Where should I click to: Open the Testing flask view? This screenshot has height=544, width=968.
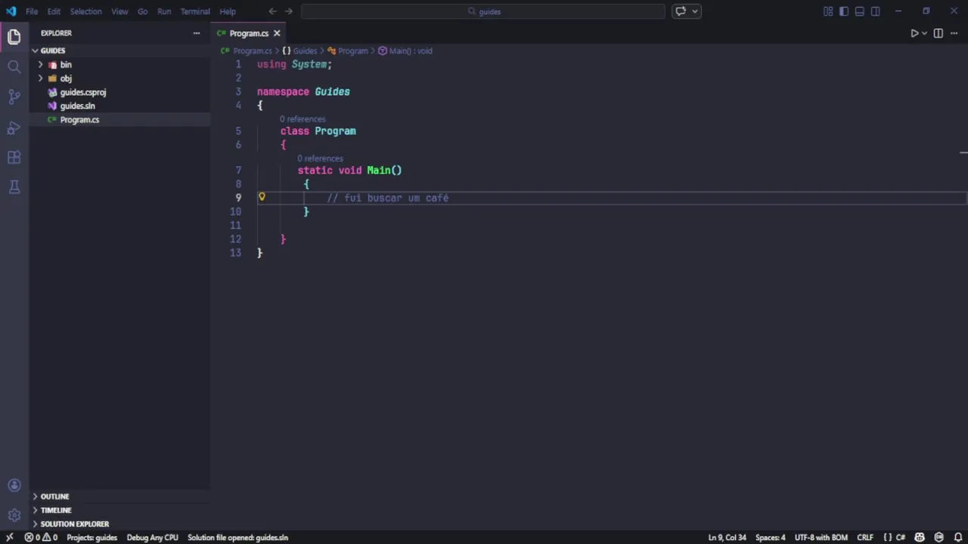click(14, 187)
